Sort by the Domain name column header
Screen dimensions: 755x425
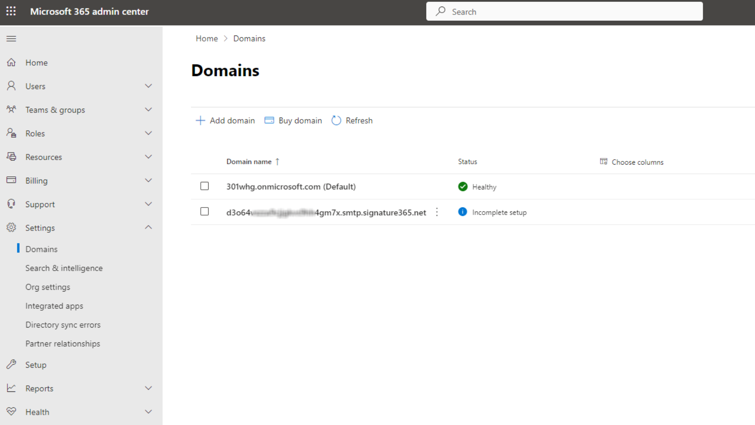(x=249, y=161)
